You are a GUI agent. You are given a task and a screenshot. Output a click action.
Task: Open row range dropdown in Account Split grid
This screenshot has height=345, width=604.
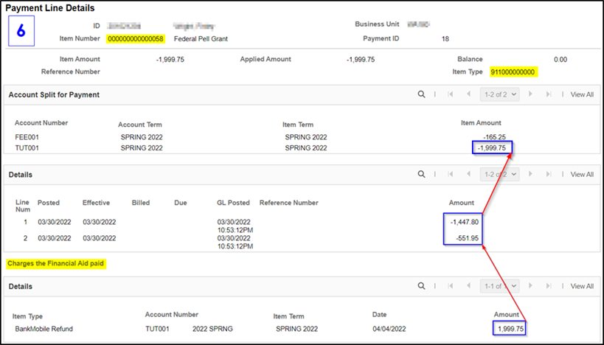click(x=499, y=94)
